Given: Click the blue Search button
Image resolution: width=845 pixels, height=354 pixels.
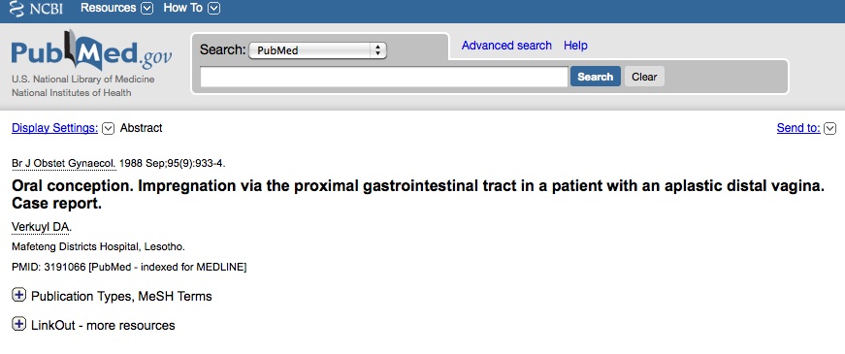Looking at the screenshot, I should pyautogui.click(x=596, y=77).
